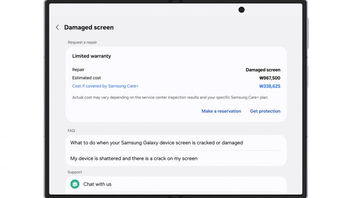Click the 'Request a repair' section label
The width and height of the screenshot is (352, 198).
click(82, 42)
